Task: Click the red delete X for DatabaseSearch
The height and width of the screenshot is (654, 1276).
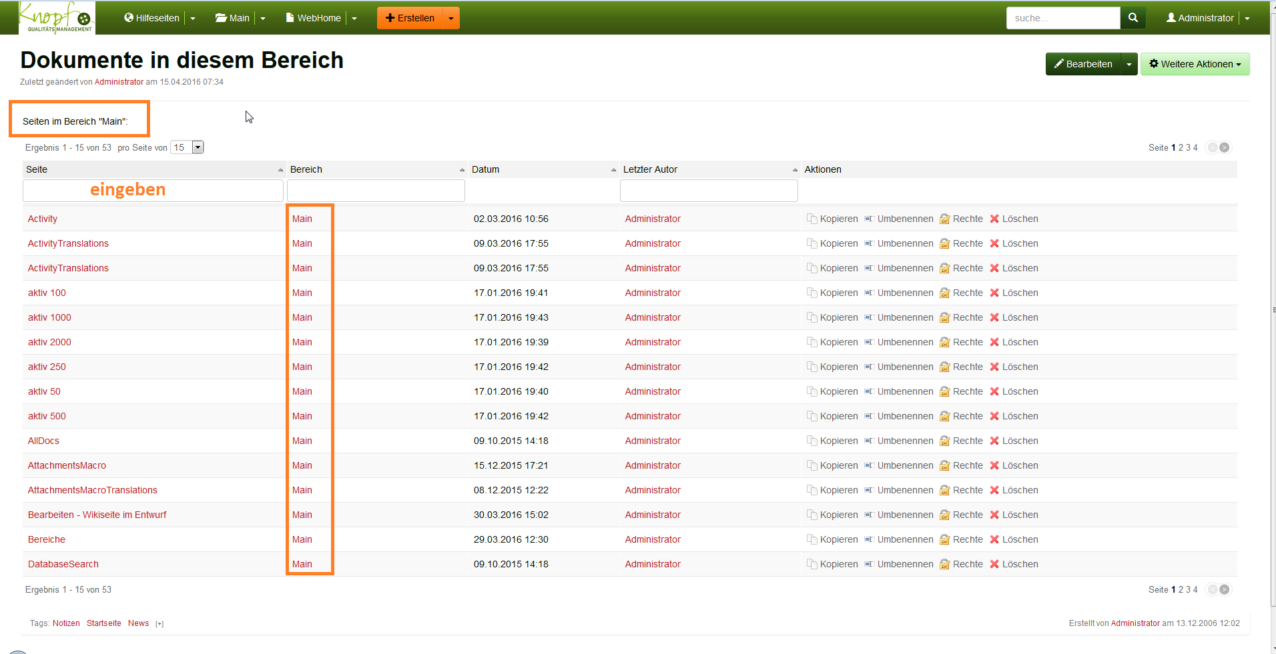Action: pyautogui.click(x=994, y=564)
